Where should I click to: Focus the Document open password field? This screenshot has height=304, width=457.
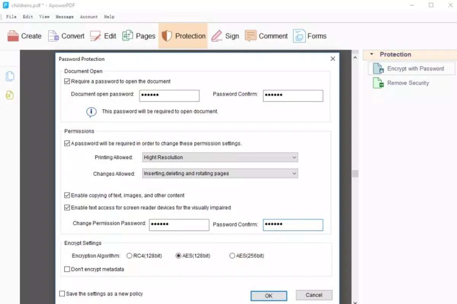click(169, 96)
